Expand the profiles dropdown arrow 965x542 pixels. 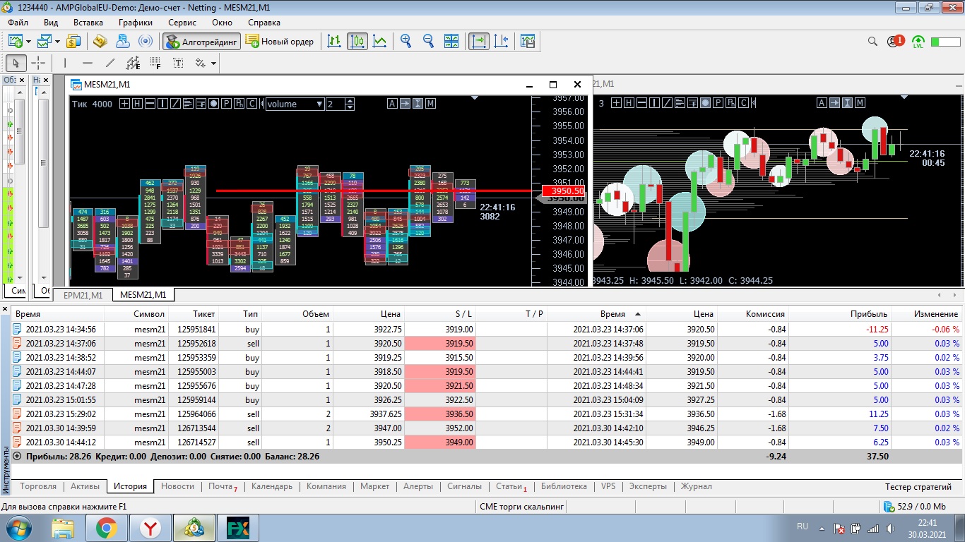click(58, 42)
